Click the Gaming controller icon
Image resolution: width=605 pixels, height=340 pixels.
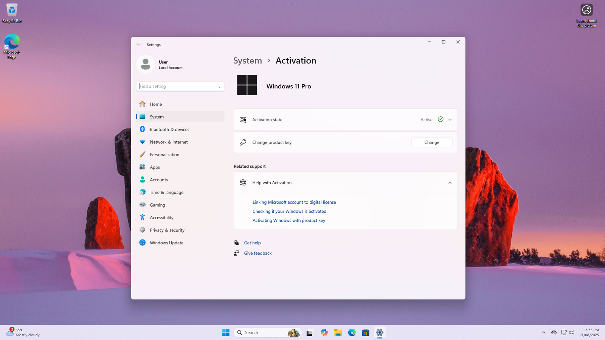point(142,205)
